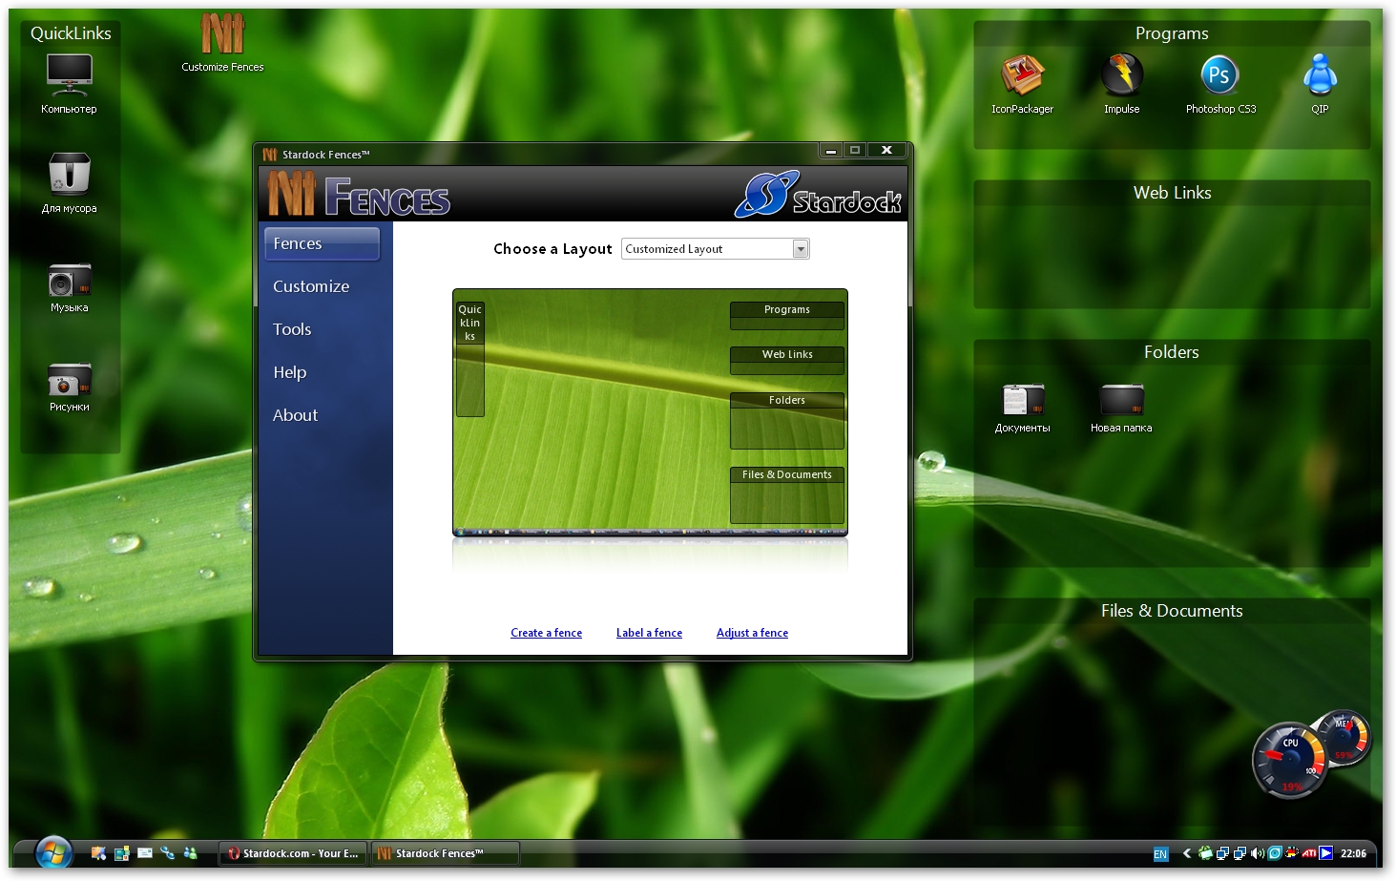The image size is (1396, 881).
Task: Open the Компьютер desktop icon in QuickLinks
Action: 70,83
